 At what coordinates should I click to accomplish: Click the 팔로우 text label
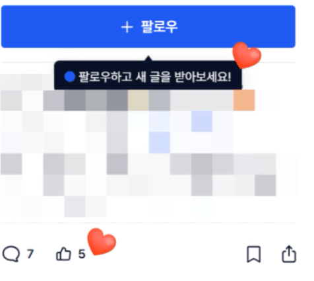pyautogui.click(x=159, y=27)
